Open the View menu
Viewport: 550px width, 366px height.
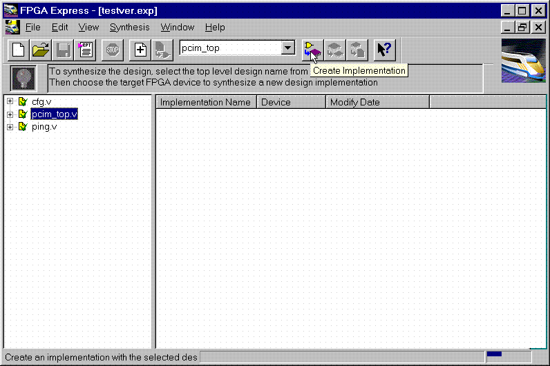tap(88, 28)
